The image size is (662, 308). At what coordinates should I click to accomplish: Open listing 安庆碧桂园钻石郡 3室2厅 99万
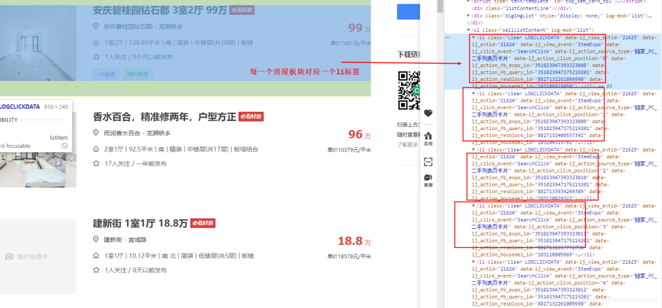[x=160, y=10]
